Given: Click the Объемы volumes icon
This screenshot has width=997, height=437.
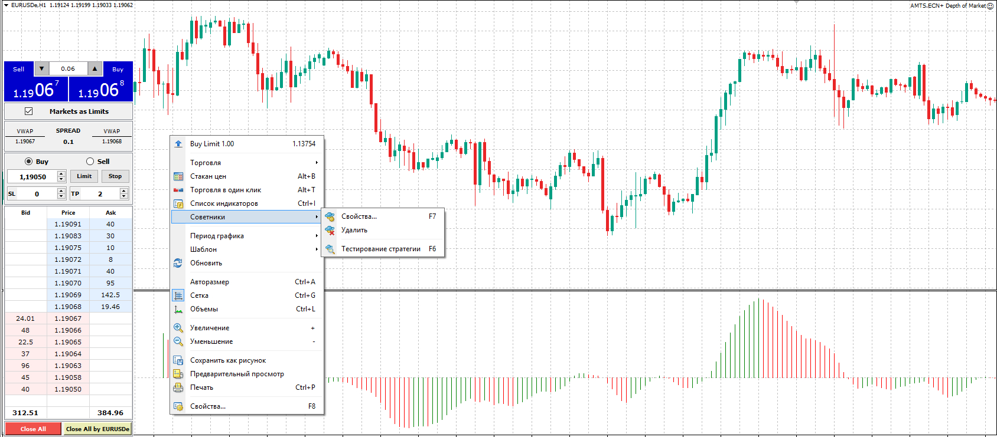Looking at the screenshot, I should point(178,309).
